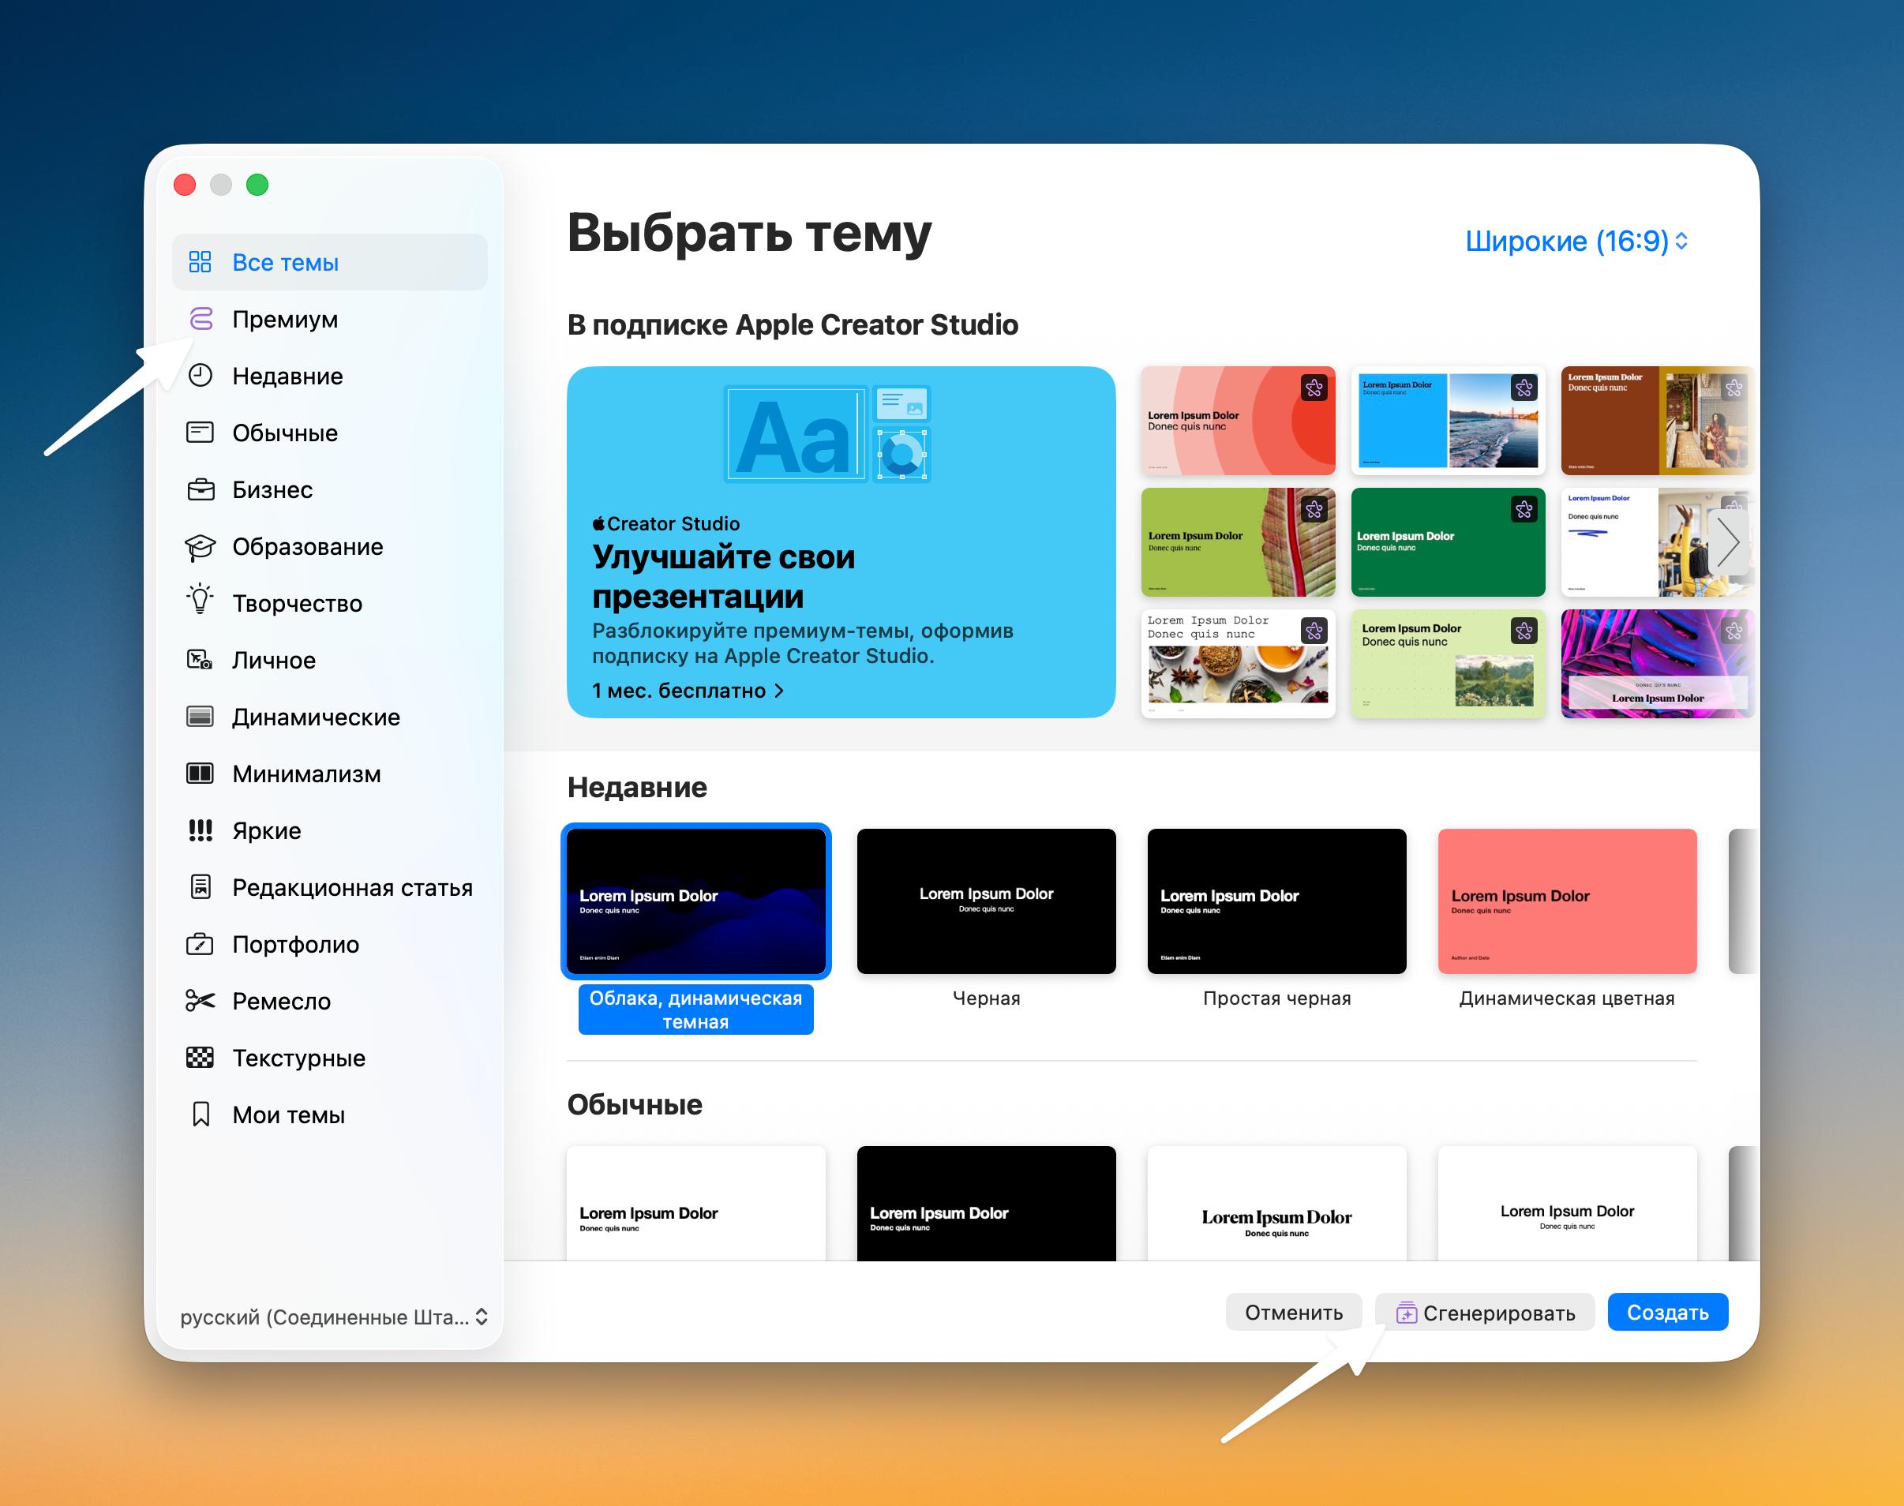This screenshot has width=1904, height=1506.
Task: Open the Бизнес themes category
Action: [330, 489]
